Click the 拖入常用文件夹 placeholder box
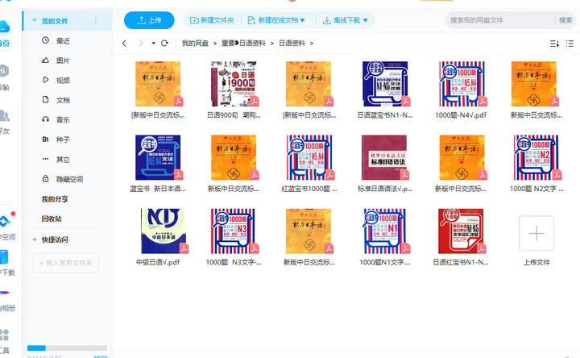This screenshot has height=358, width=580. point(66,263)
